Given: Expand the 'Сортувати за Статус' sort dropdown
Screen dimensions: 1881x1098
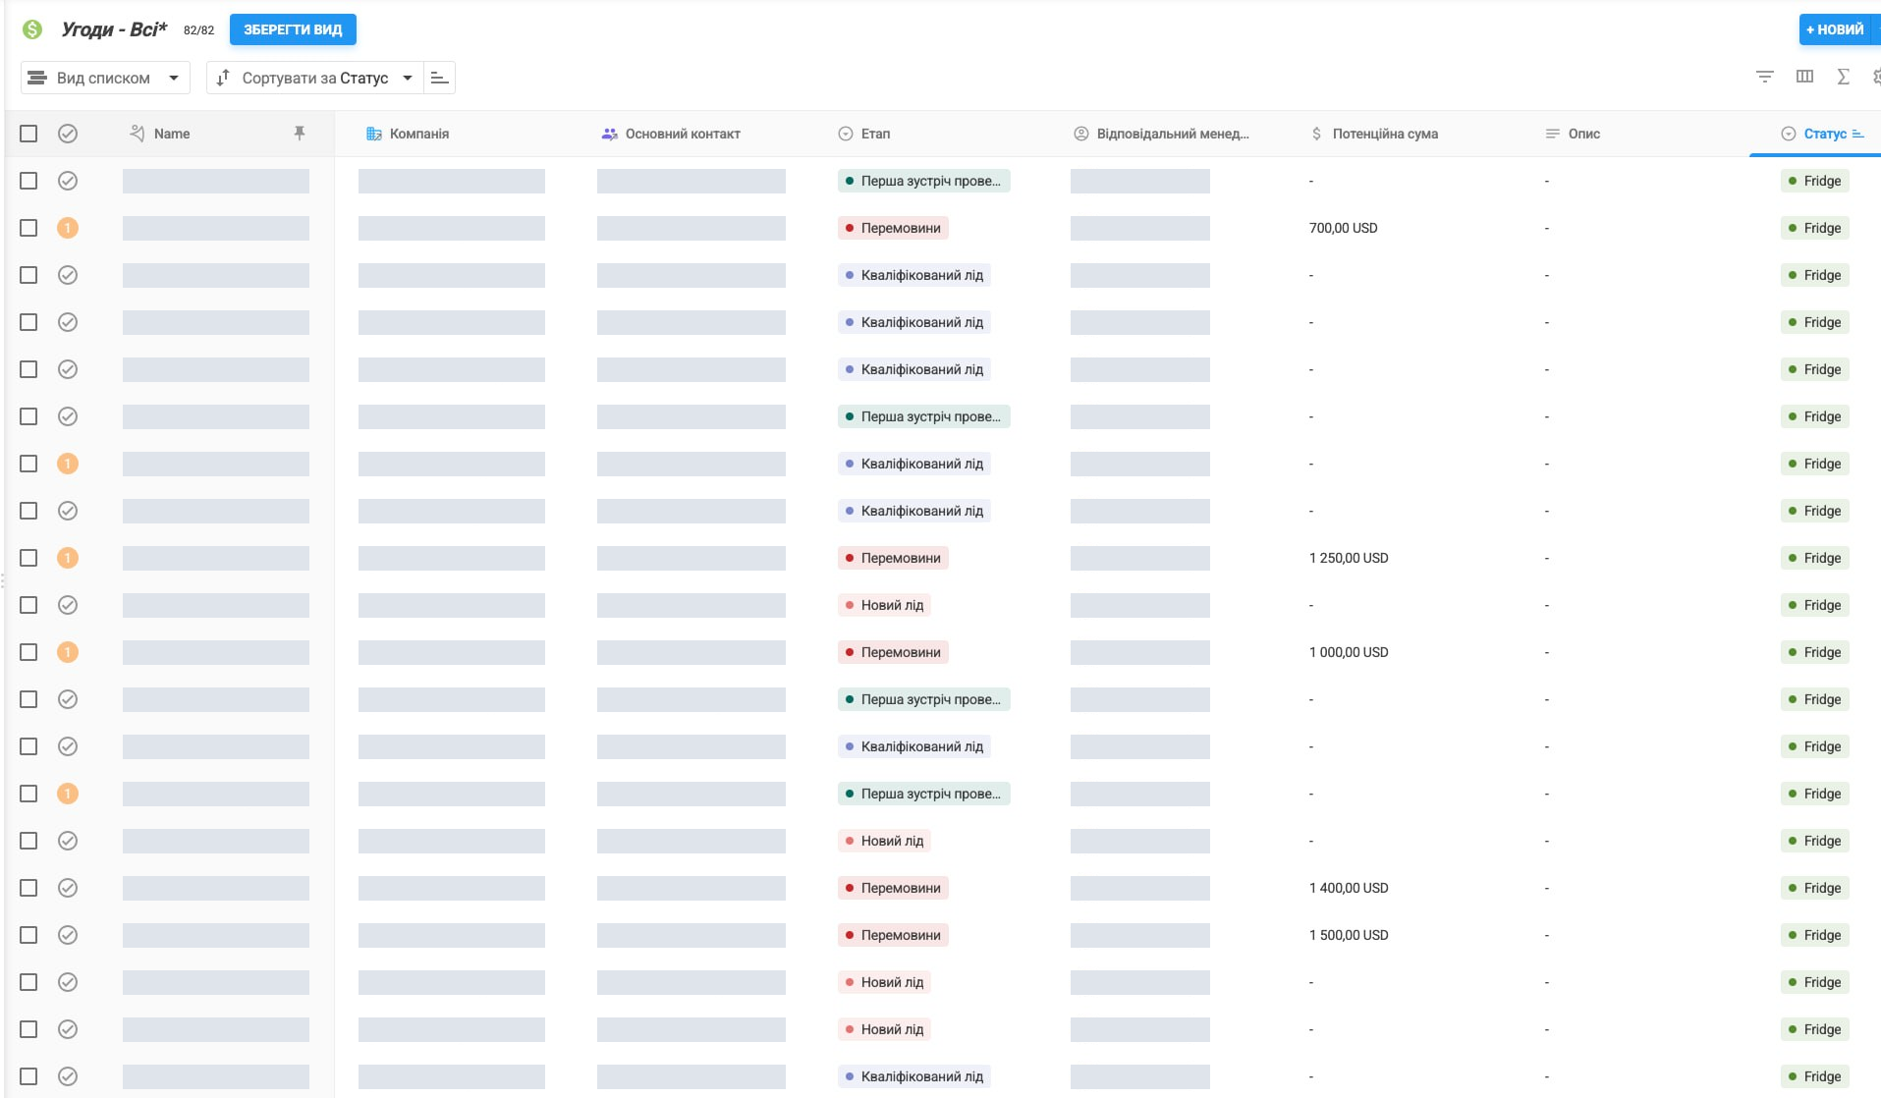Looking at the screenshot, I should [314, 78].
